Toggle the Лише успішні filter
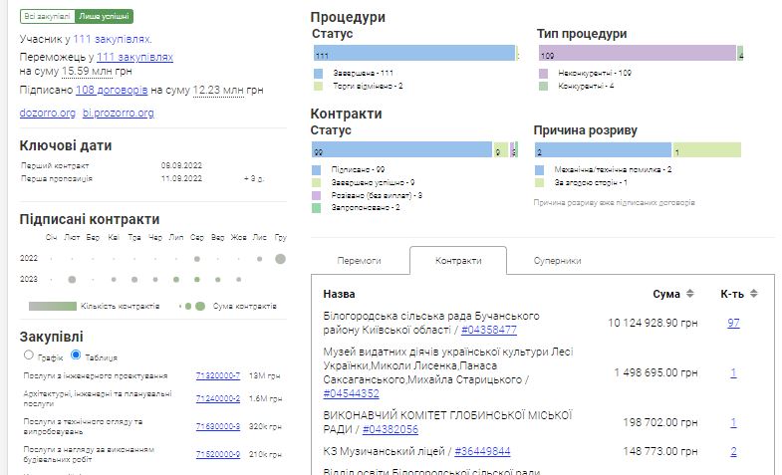 point(105,17)
